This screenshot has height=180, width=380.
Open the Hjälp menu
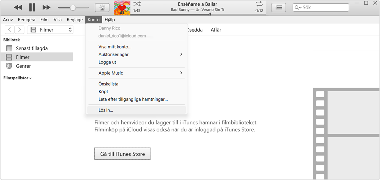[110, 19]
